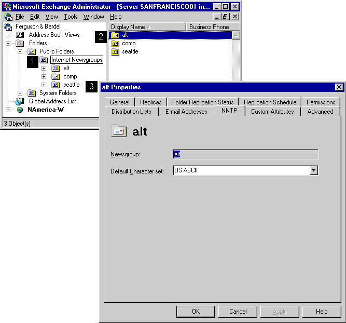
Task: Open the Help menu
Action: tap(116, 17)
